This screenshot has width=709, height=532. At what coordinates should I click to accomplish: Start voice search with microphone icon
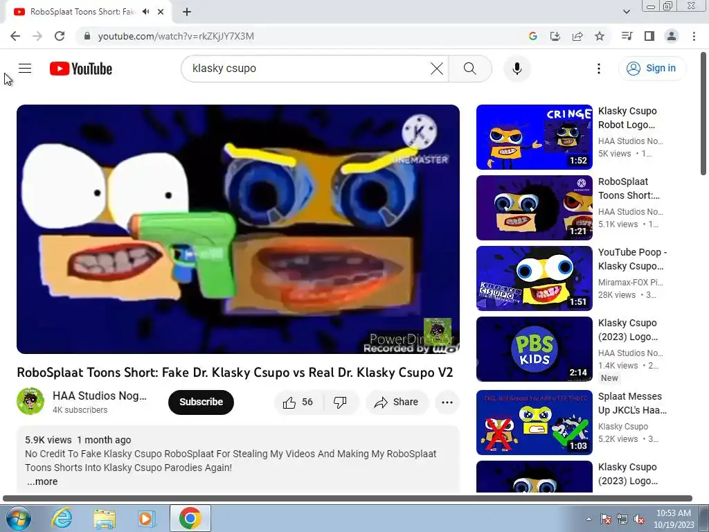[x=517, y=69]
